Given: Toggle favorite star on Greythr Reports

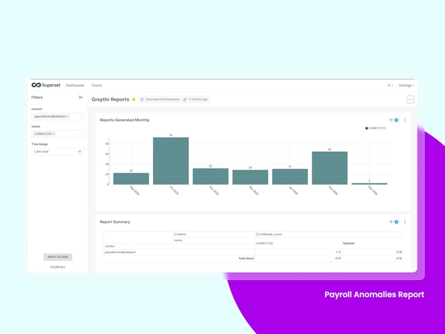Looking at the screenshot, I should [133, 99].
